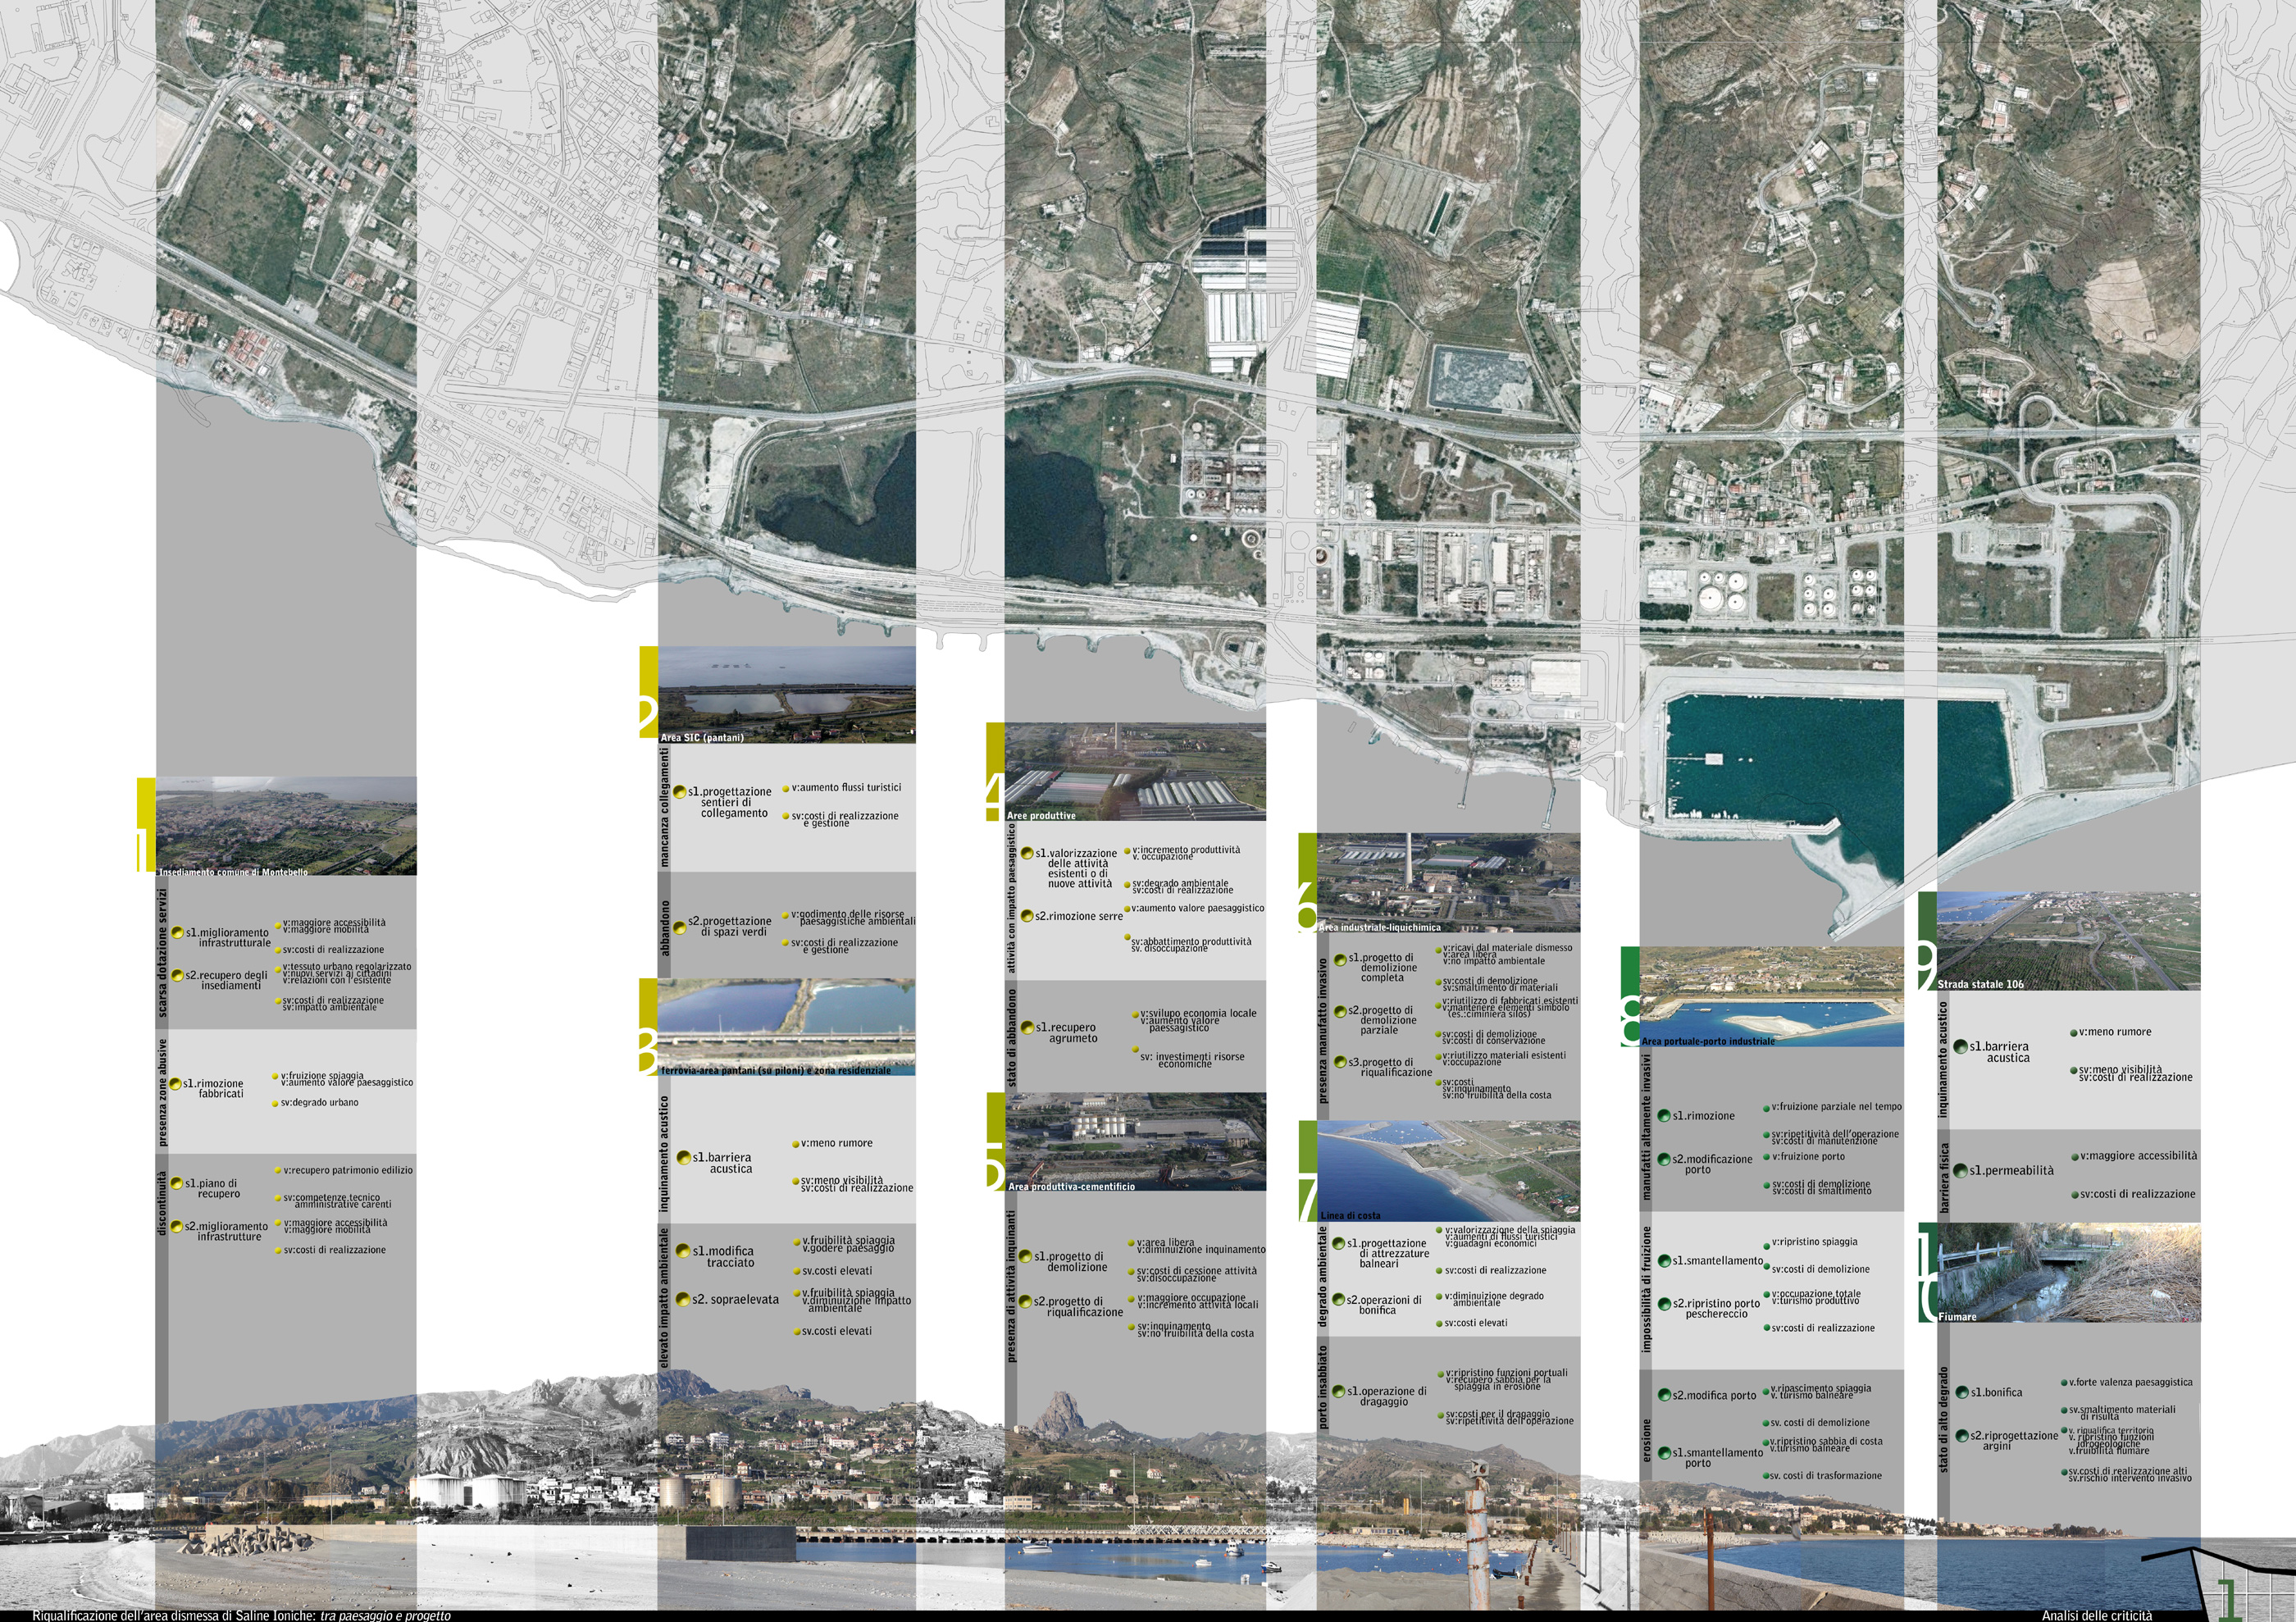
Task: Select the Area produttiva-cementificio photo
Action: [1135, 1142]
